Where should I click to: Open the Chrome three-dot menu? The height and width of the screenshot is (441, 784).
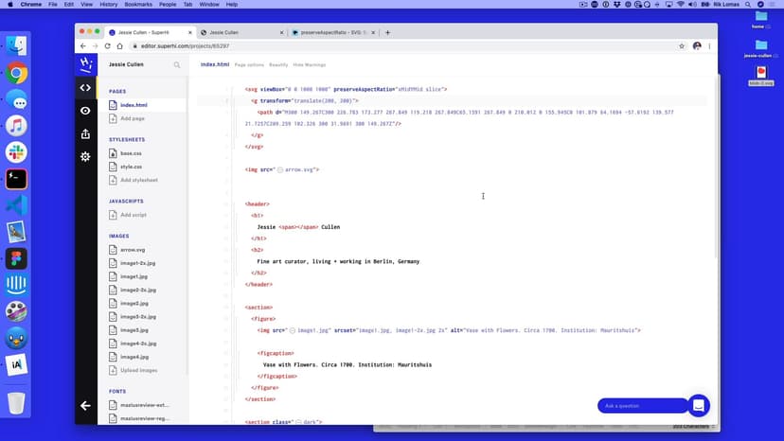(x=710, y=45)
